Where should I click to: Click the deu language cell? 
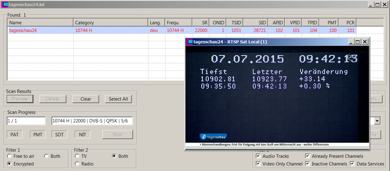[153, 30]
